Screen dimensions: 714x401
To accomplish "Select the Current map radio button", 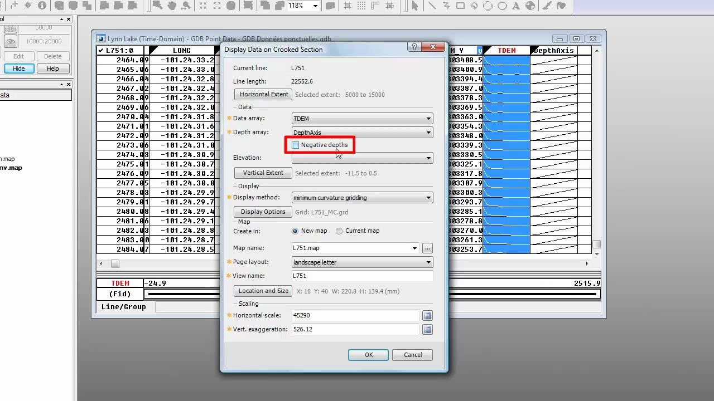I will coord(339,231).
